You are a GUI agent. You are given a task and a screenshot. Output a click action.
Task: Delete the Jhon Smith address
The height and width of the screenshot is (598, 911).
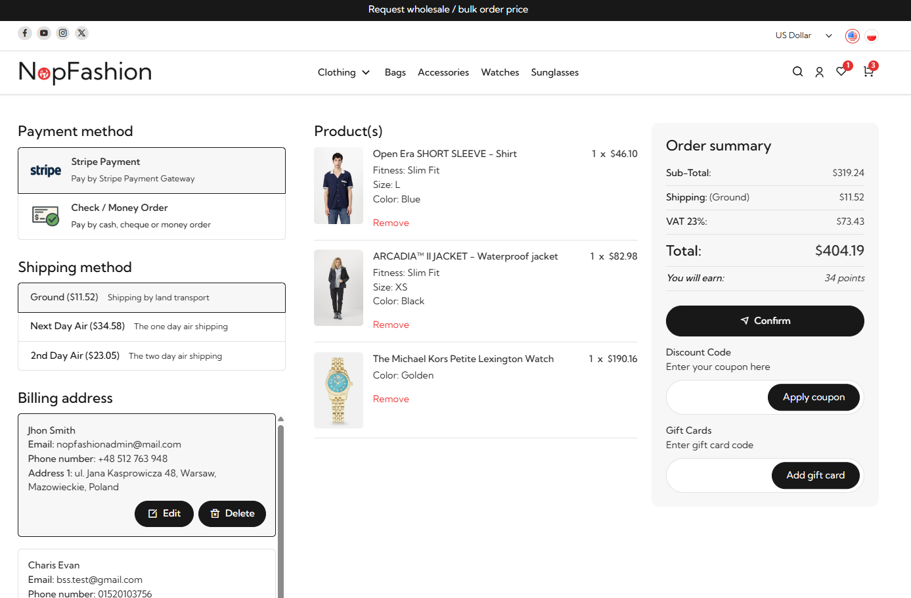[x=232, y=514]
